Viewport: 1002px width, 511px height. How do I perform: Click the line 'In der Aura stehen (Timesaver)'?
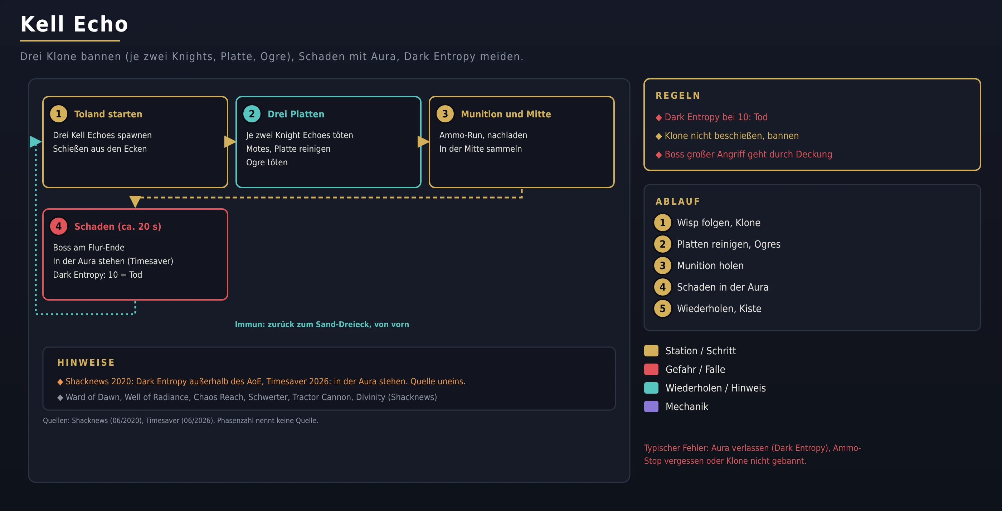[113, 261]
